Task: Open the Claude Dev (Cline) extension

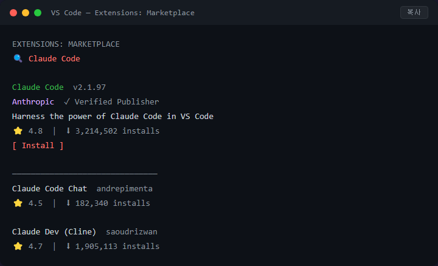Action: [x=54, y=232]
